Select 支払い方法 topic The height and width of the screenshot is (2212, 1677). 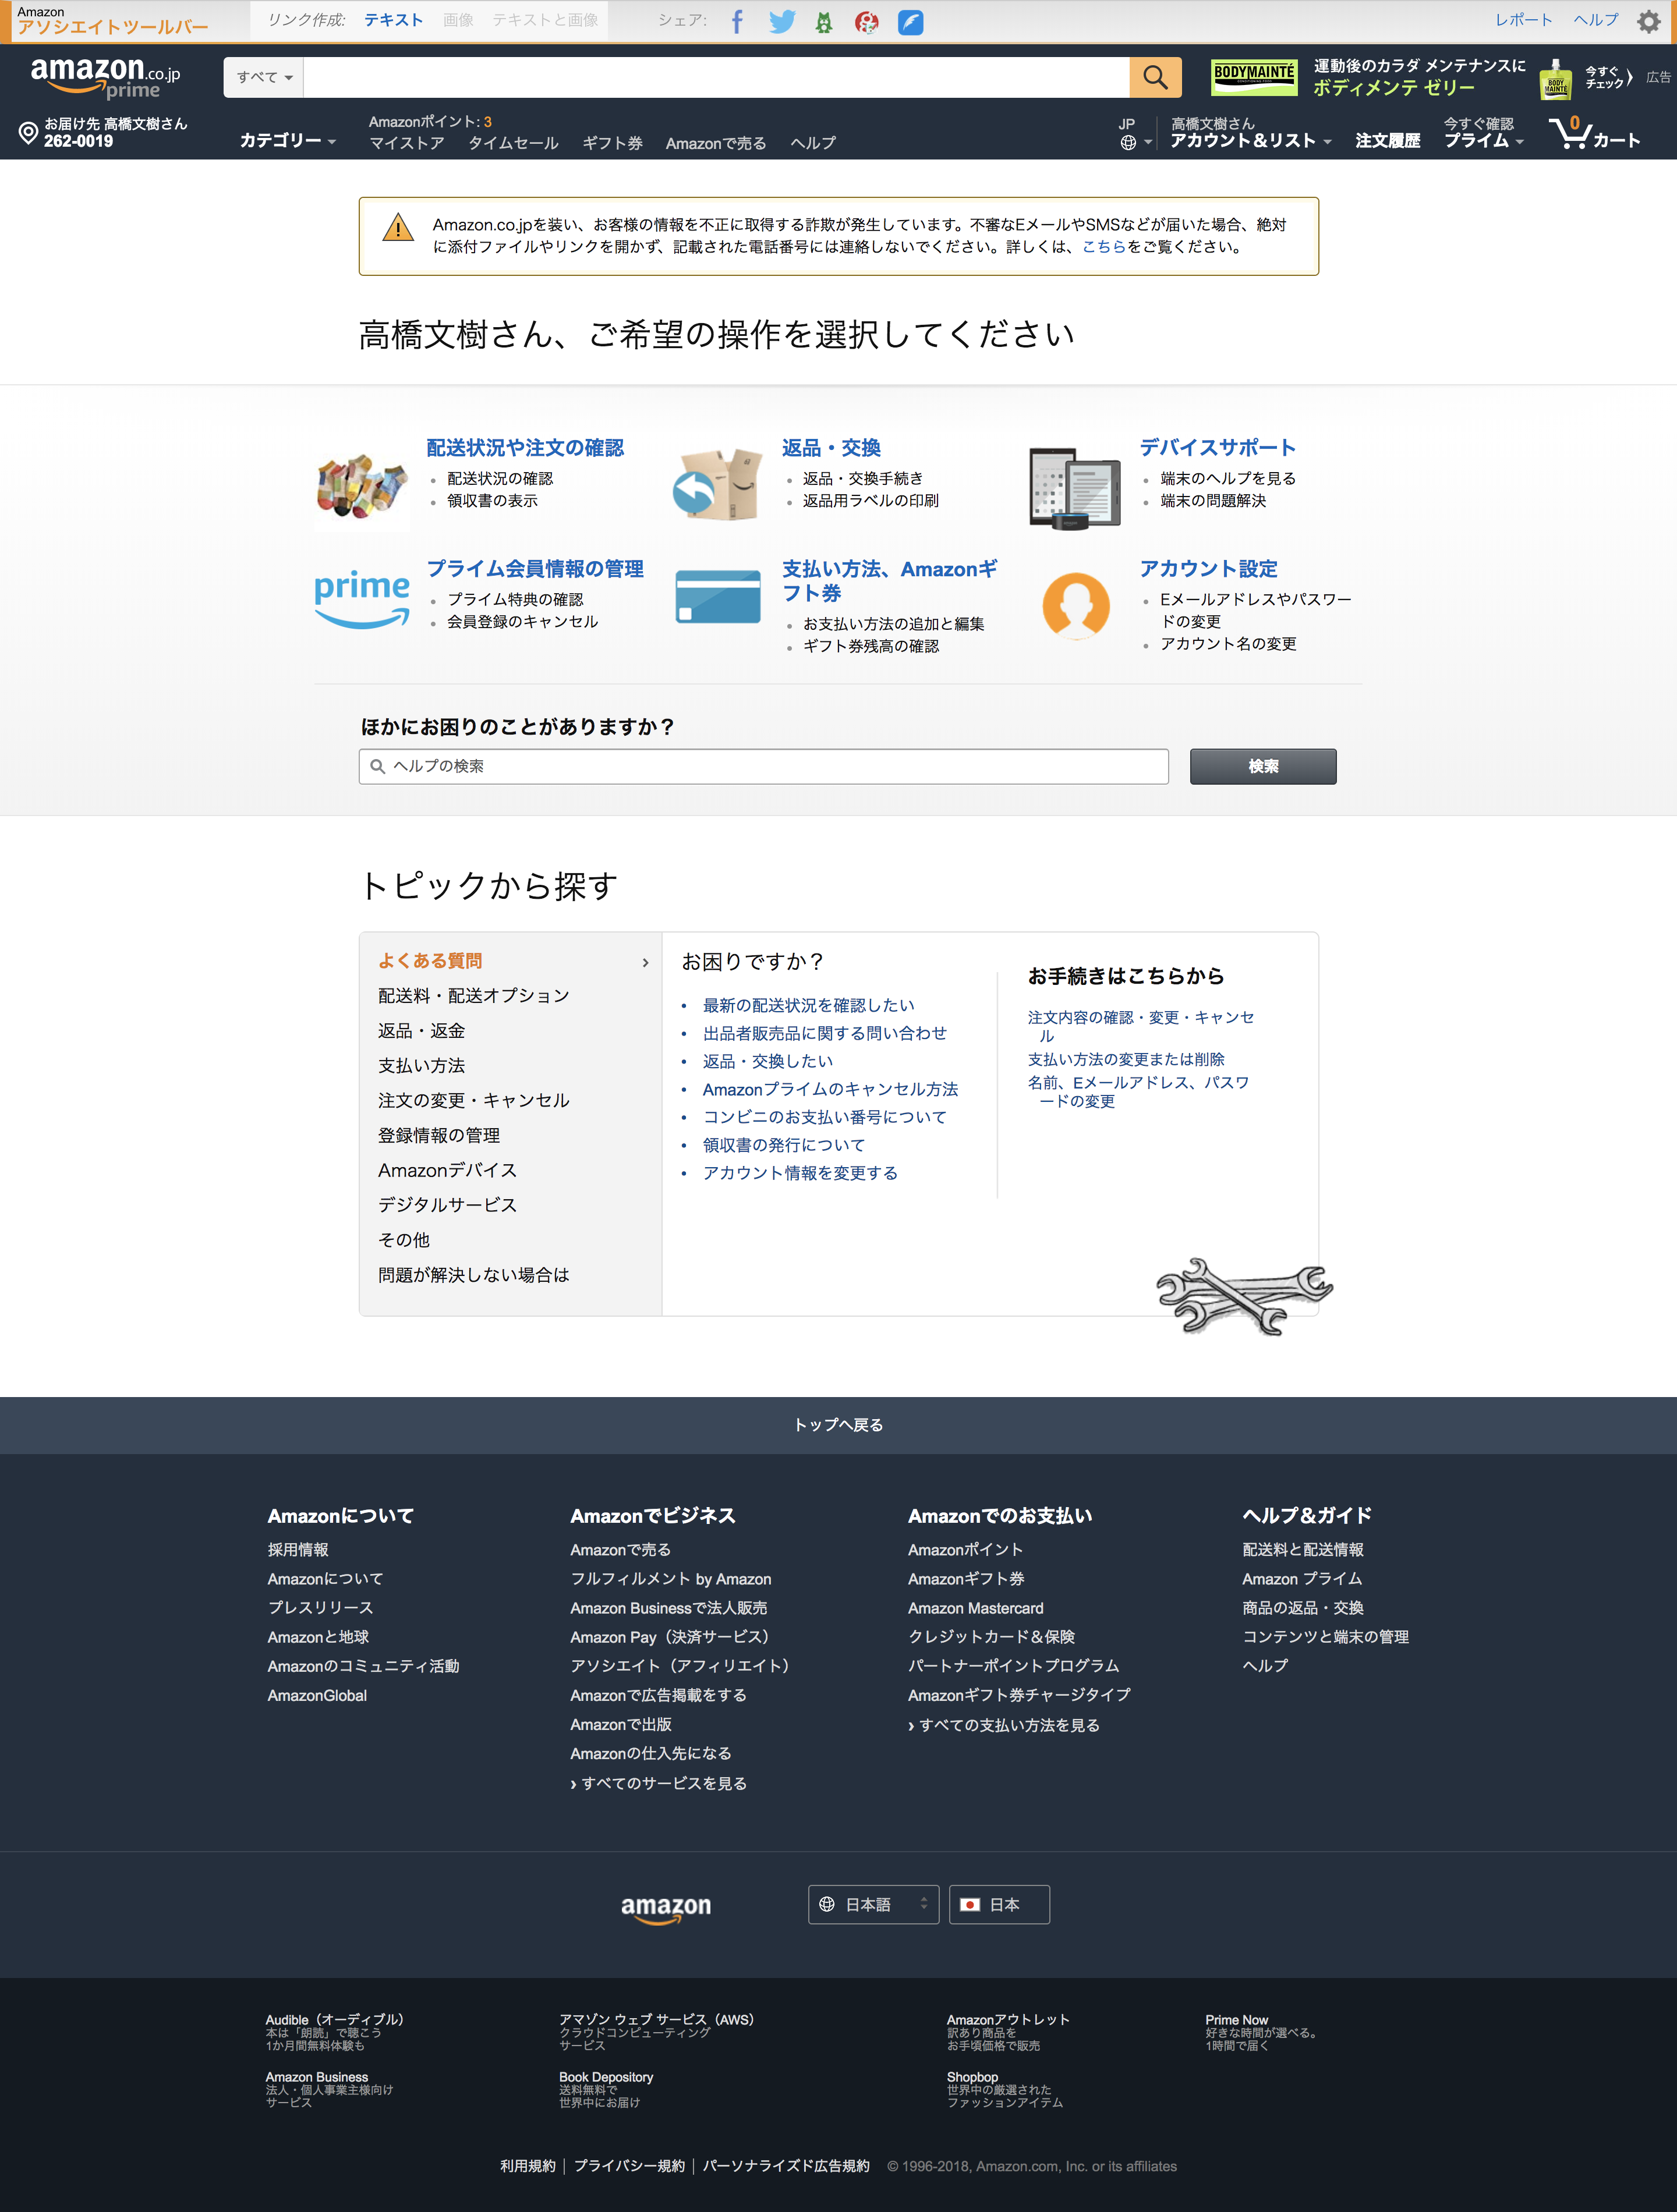point(421,1065)
